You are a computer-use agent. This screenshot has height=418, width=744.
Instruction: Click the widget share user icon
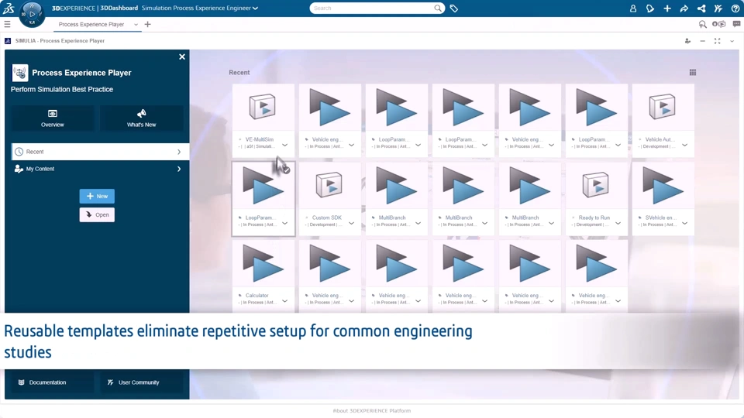[687, 41]
